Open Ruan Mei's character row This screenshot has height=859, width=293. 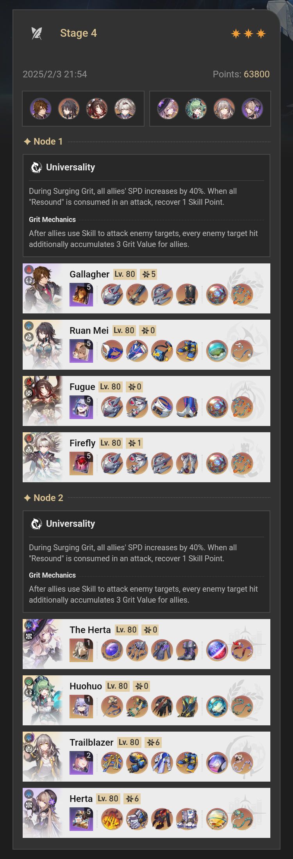(x=146, y=345)
